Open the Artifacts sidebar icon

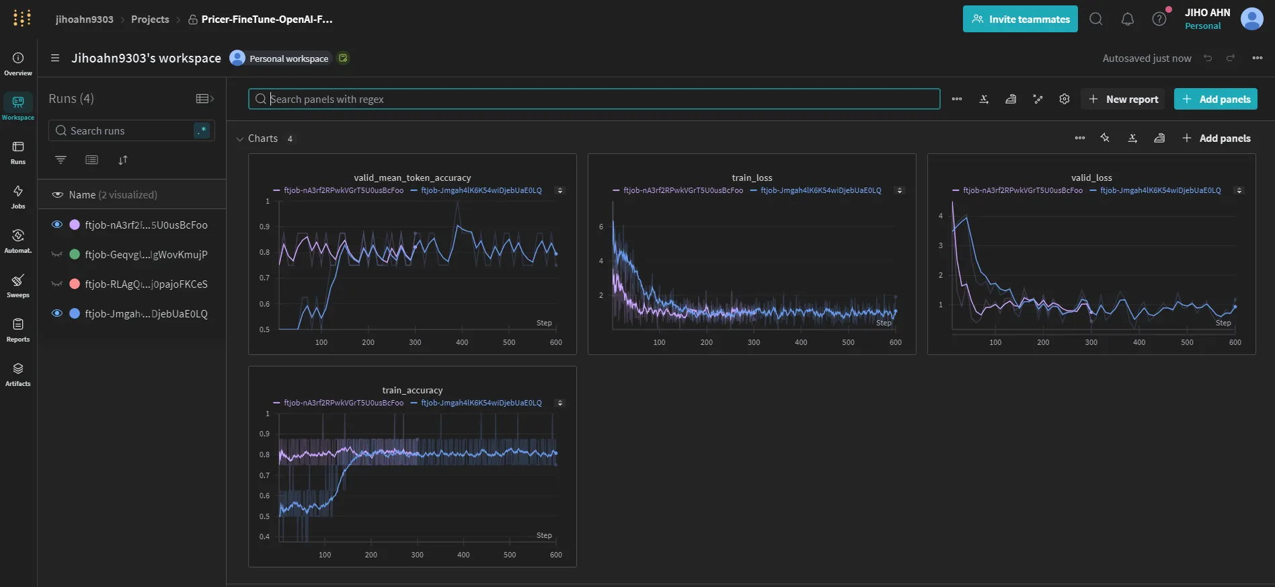point(18,374)
